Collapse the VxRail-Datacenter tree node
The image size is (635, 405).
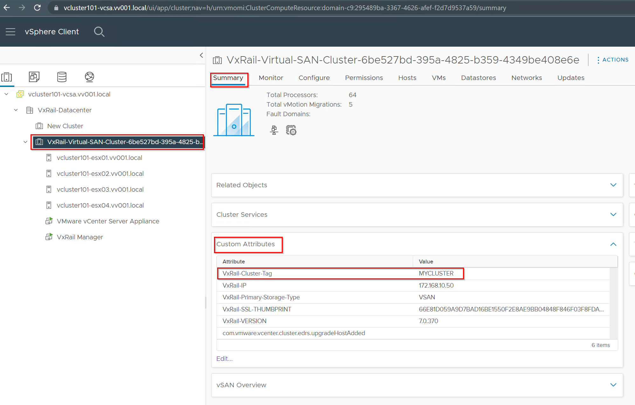(16, 110)
